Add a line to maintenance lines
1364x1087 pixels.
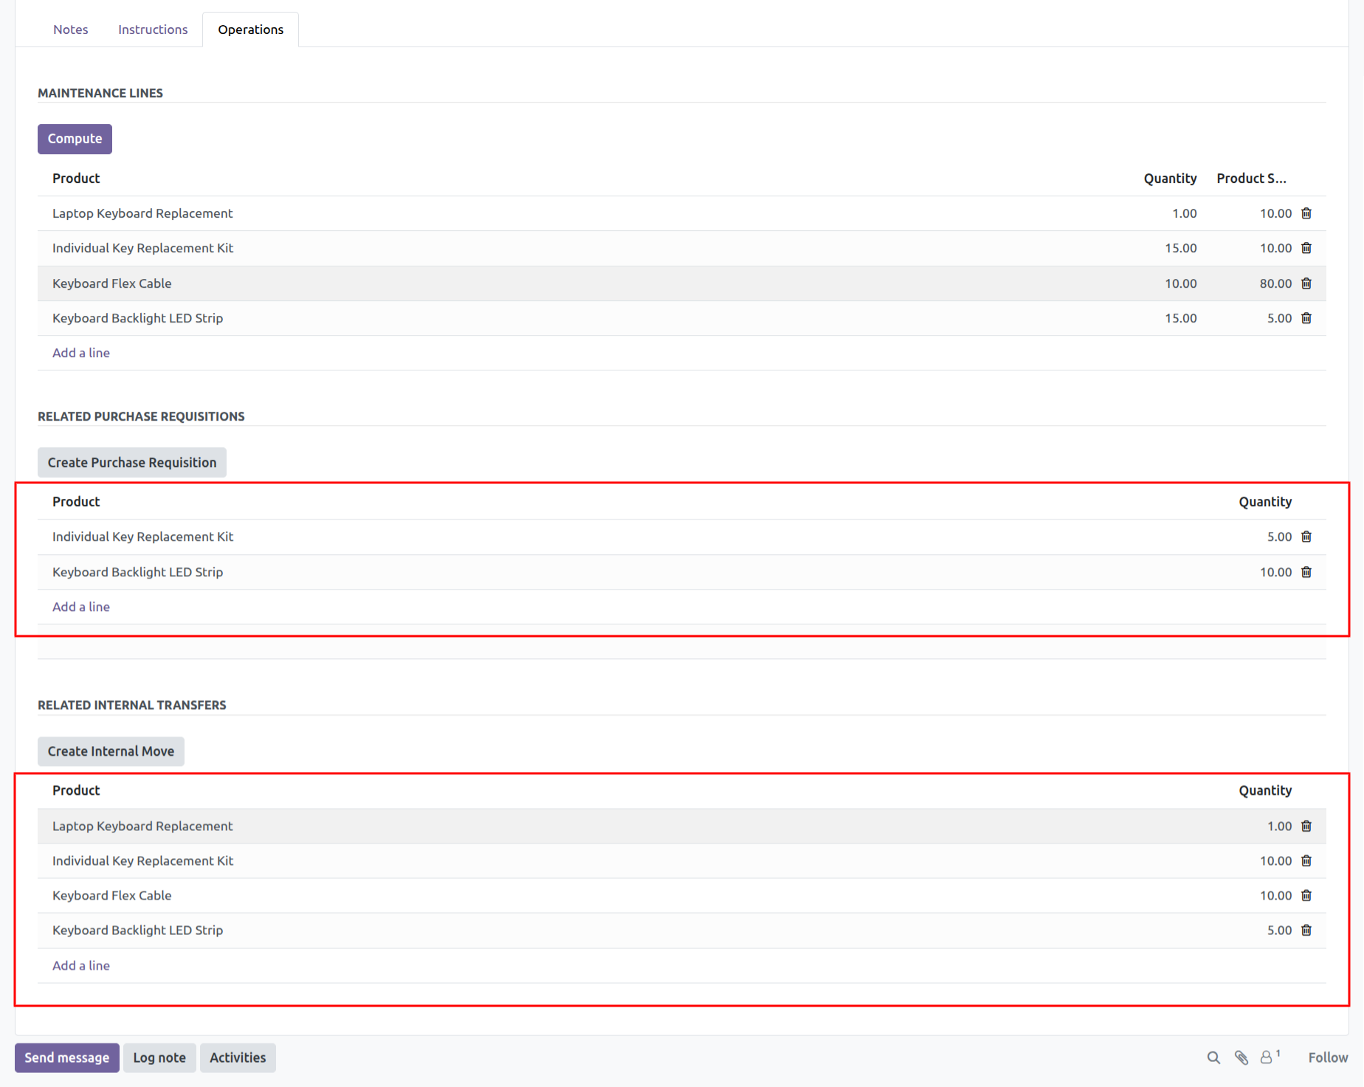point(81,353)
